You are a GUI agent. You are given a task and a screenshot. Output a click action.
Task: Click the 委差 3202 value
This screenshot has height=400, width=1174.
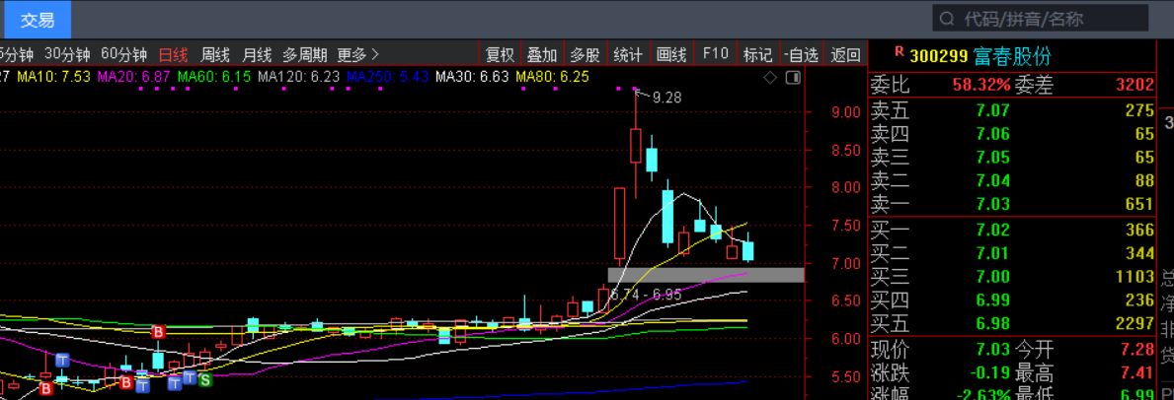click(1135, 86)
